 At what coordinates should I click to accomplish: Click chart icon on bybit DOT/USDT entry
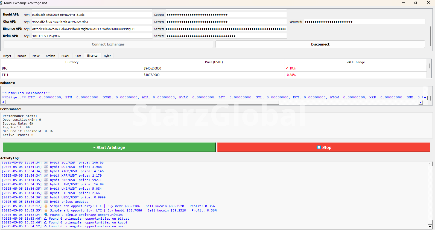(46, 167)
